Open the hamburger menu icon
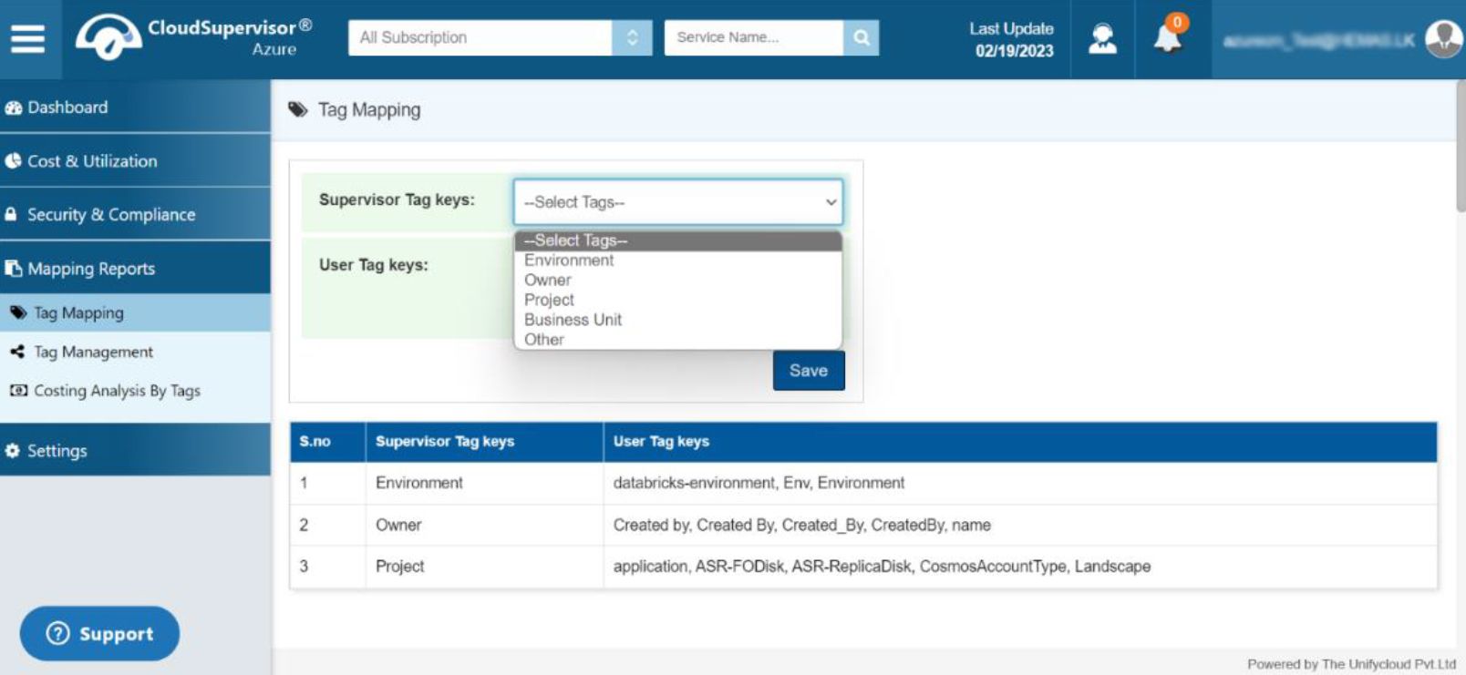The height and width of the screenshot is (675, 1466). tap(27, 39)
